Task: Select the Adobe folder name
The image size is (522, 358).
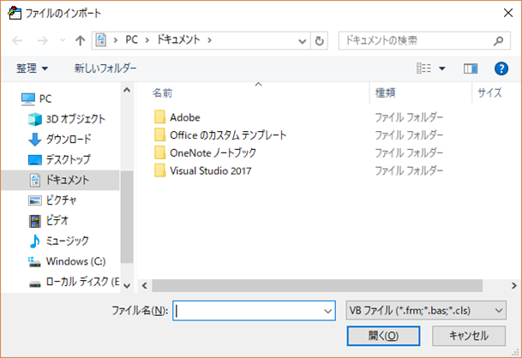Action: pyautogui.click(x=185, y=117)
